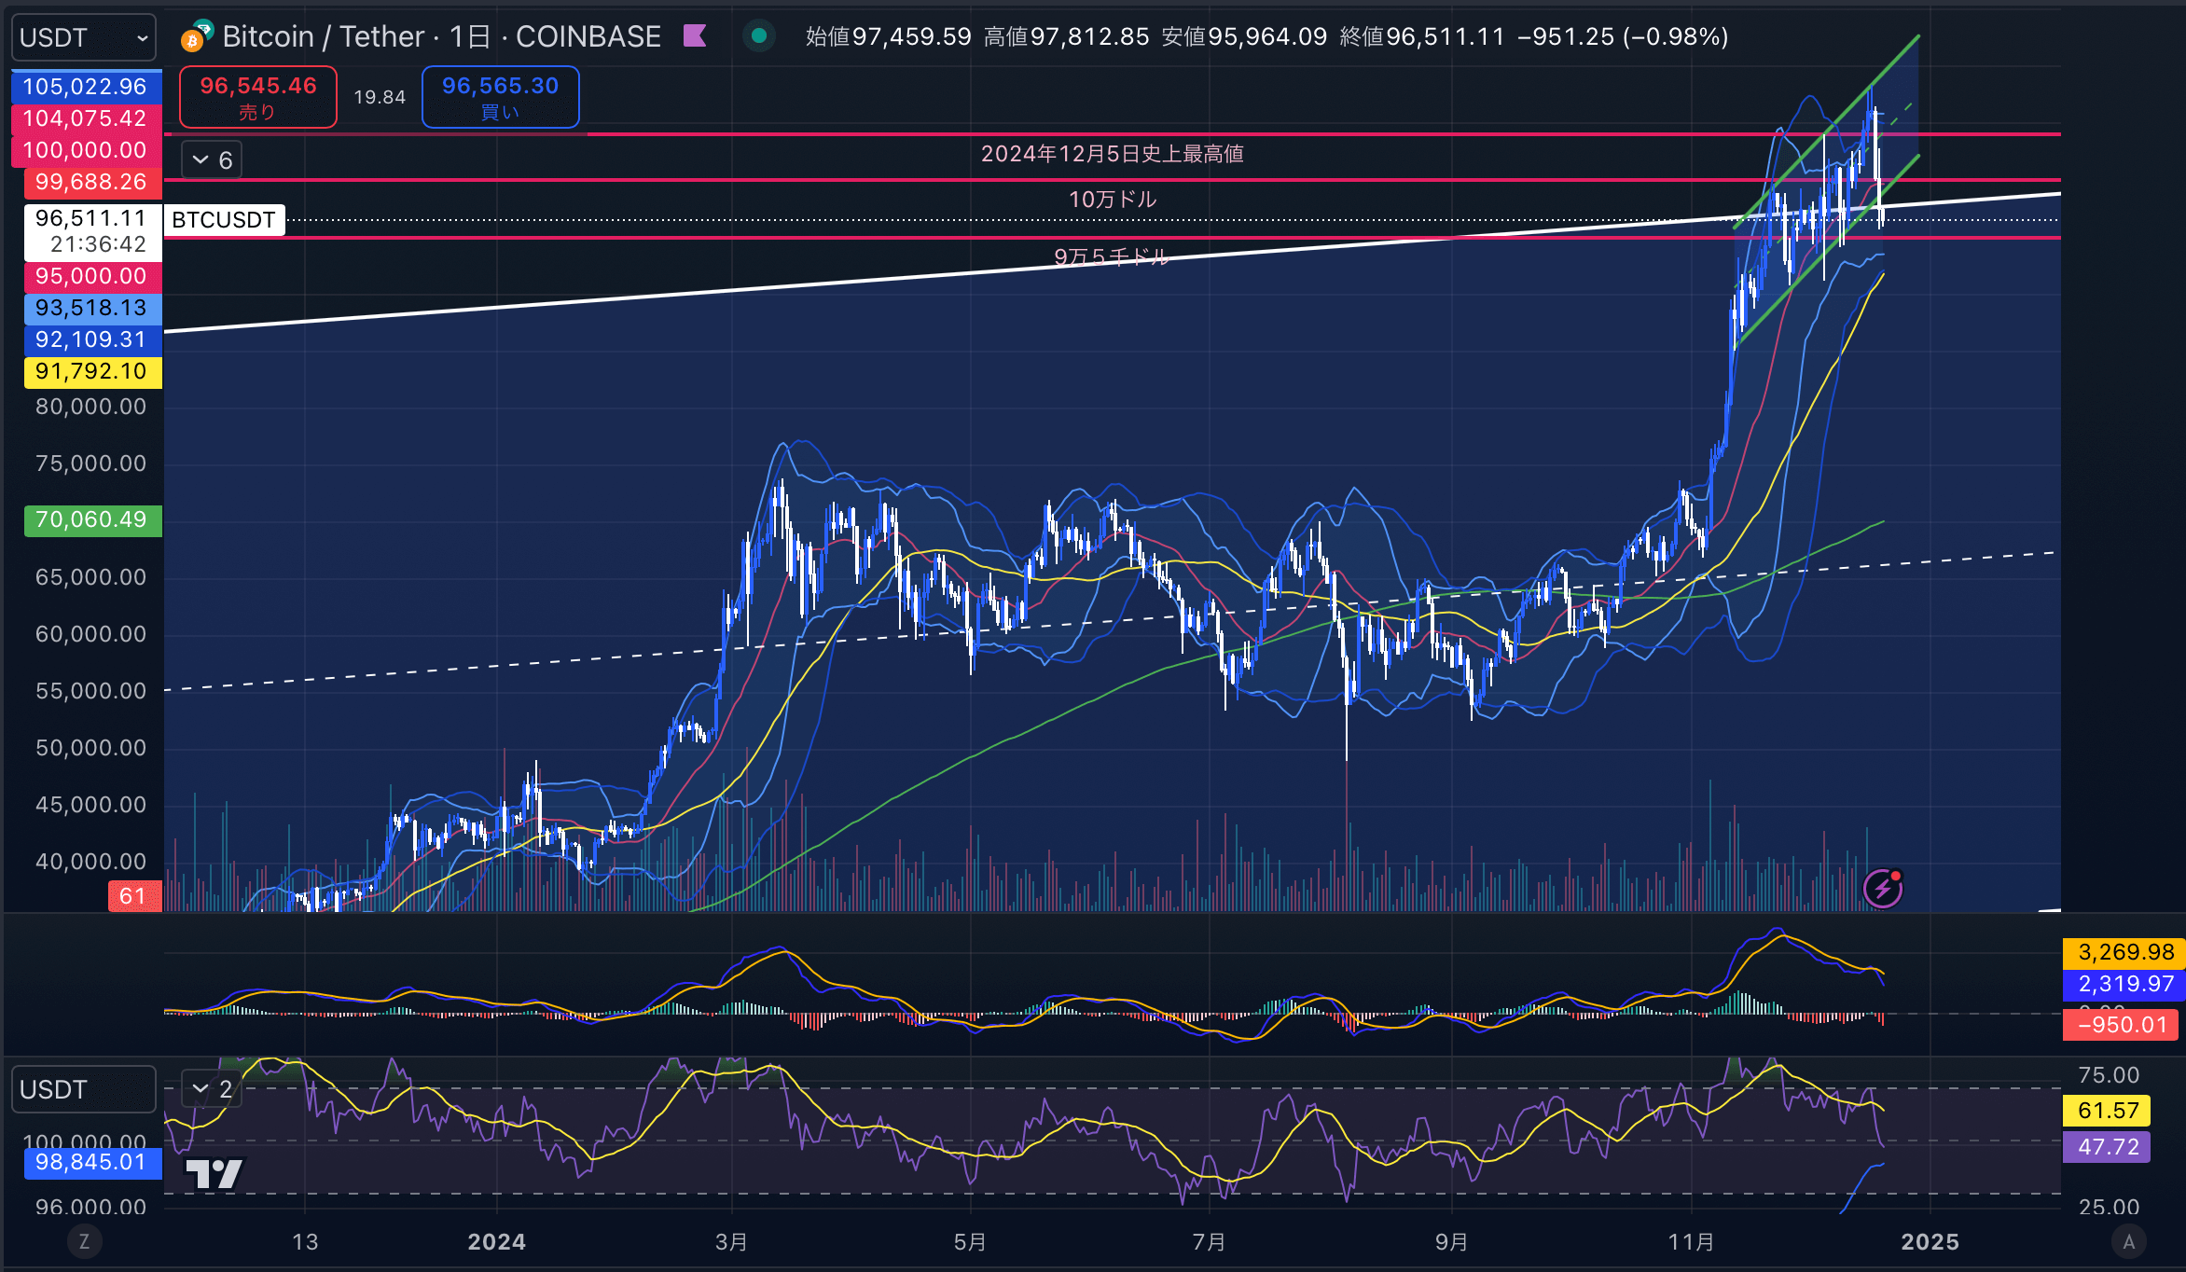Viewport: 2186px width, 1272px height.
Task: Open the USDT currency dropdown at top
Action: tap(84, 37)
